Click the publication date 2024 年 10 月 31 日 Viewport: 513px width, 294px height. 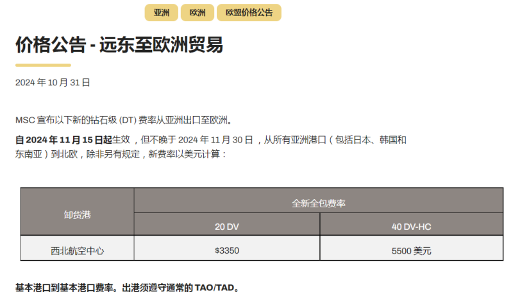click(53, 83)
